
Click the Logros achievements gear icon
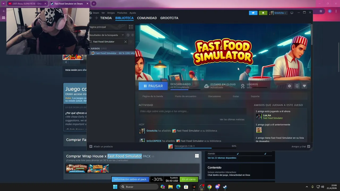tap(243, 86)
